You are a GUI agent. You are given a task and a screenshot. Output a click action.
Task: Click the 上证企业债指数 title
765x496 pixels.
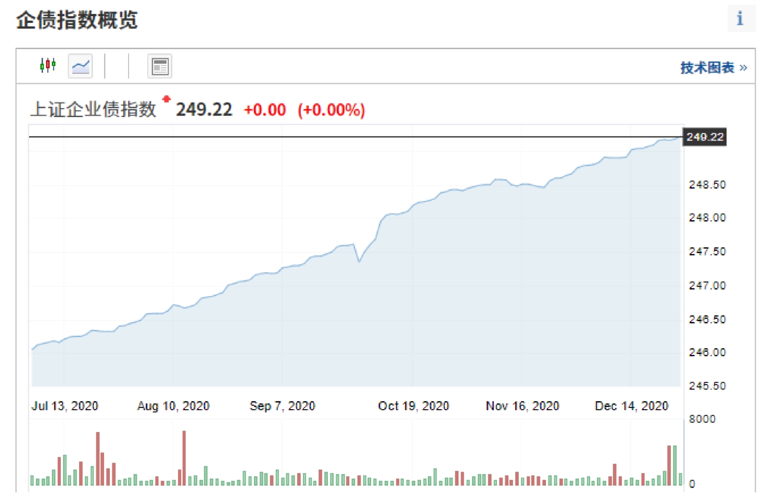point(93,109)
